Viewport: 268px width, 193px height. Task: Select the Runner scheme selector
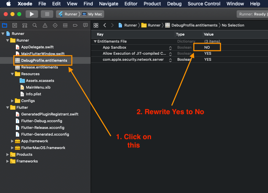pyautogui.click(x=68, y=14)
